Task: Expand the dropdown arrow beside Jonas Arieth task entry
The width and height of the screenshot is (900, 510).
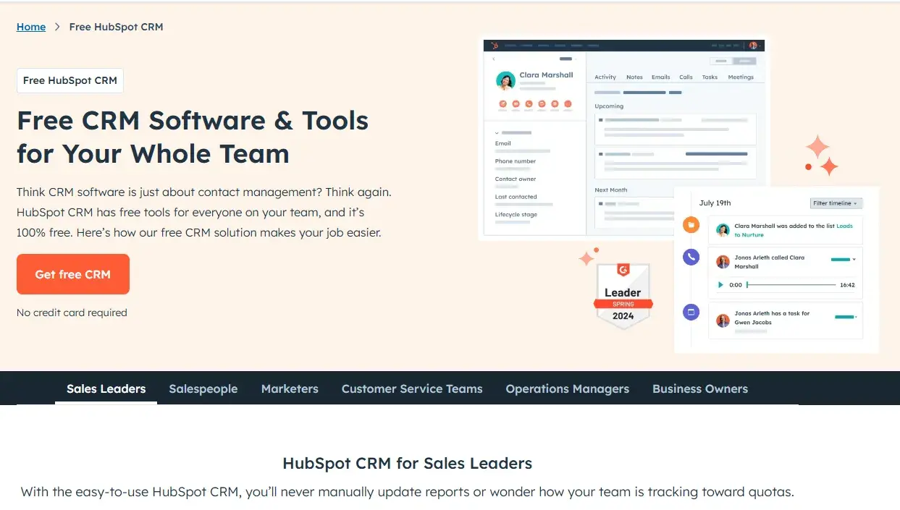Action: pyautogui.click(x=855, y=317)
